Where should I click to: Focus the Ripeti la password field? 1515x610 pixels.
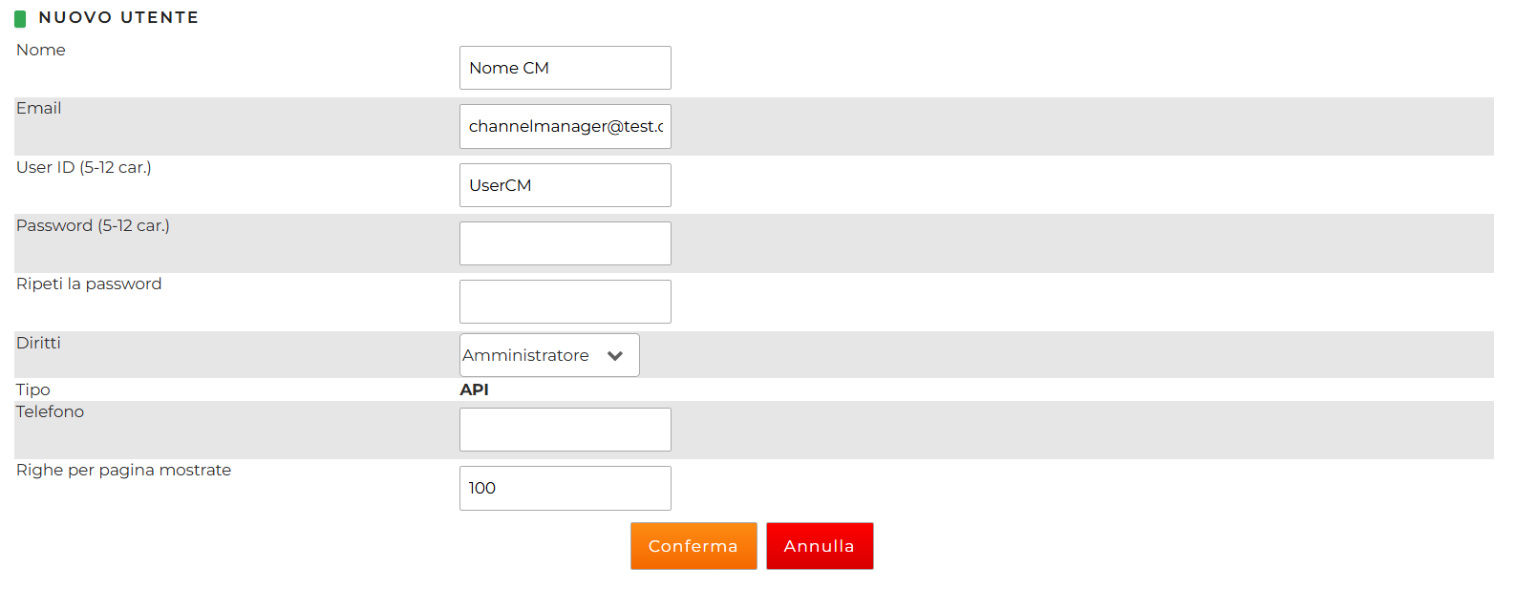pyautogui.click(x=565, y=302)
